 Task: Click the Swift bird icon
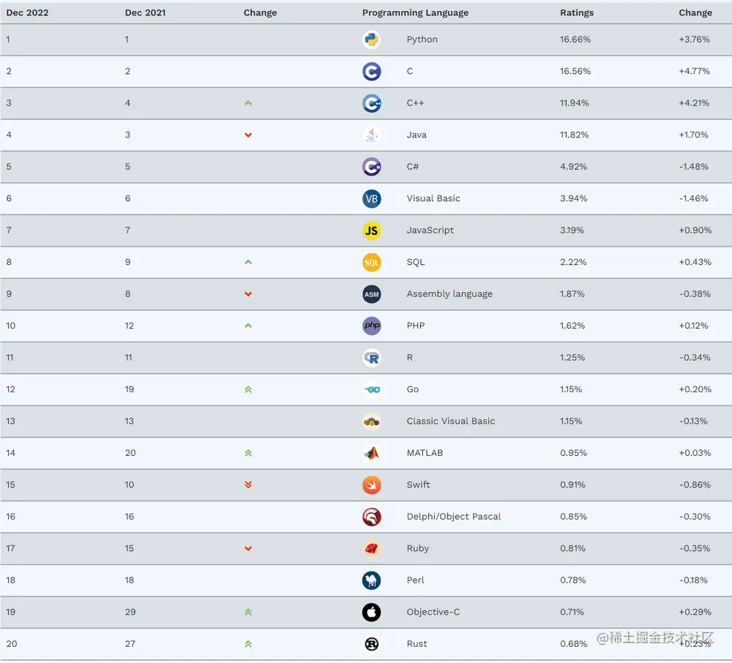[372, 485]
